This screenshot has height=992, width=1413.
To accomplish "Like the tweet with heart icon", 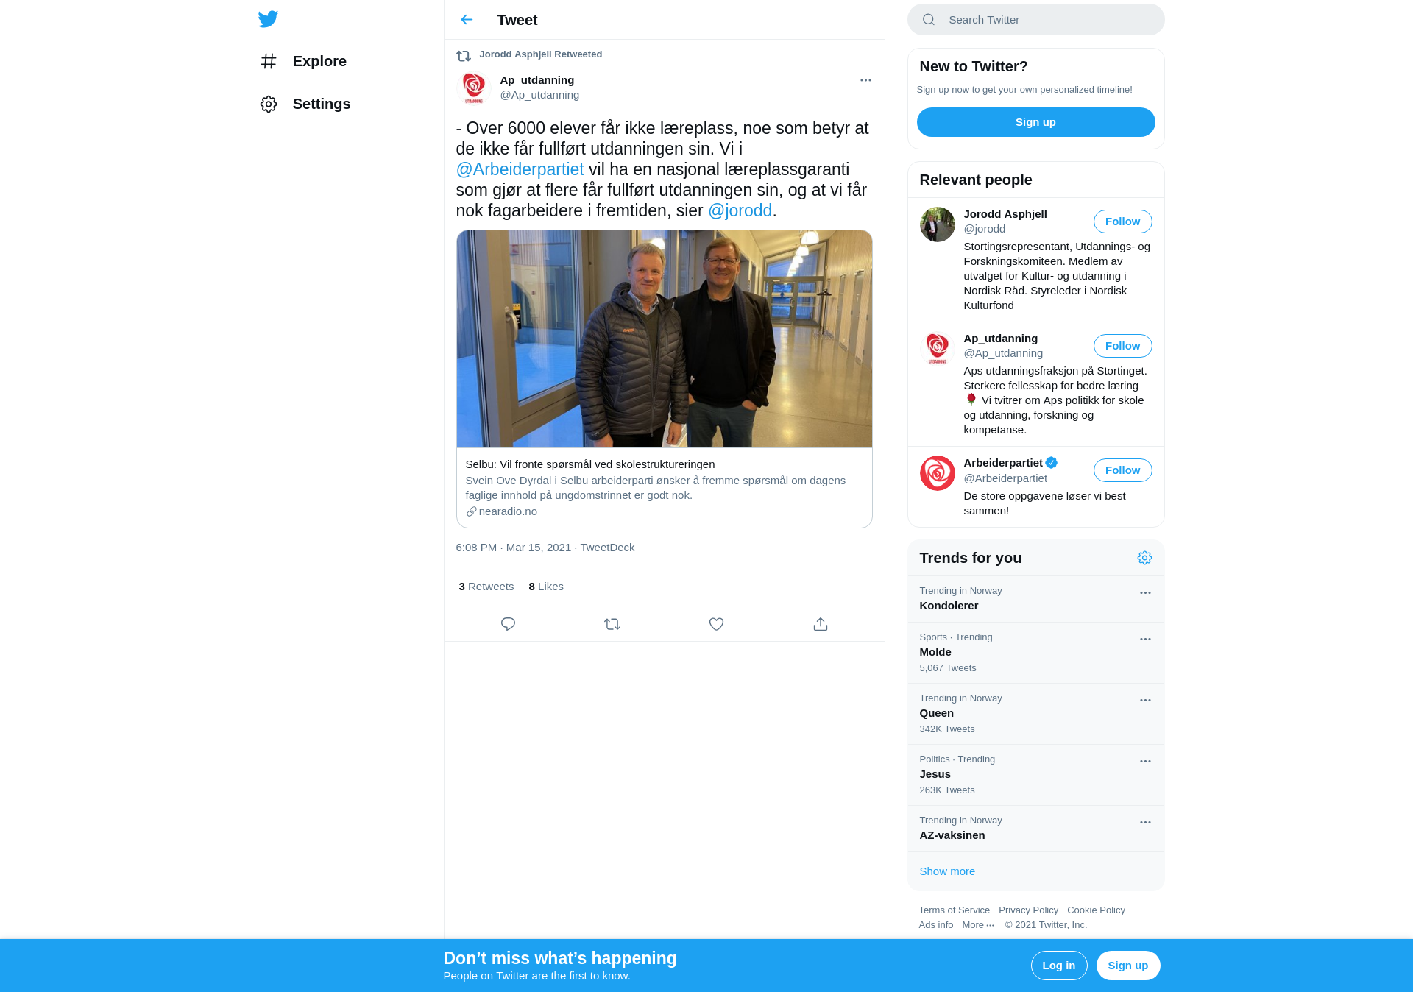I will (x=716, y=624).
